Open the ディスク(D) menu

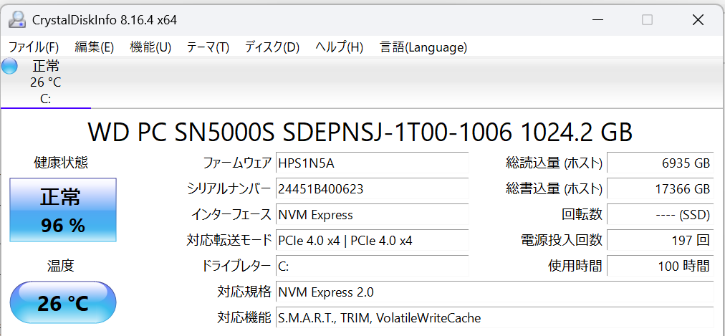click(272, 47)
